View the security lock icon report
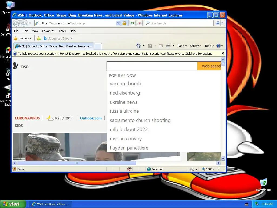The image size is (277, 208). coord(124,23)
